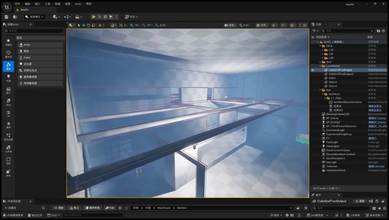The height and width of the screenshot is (220, 389).
Task: Click the Save All button in Content Browser
Action: [x=92, y=208]
